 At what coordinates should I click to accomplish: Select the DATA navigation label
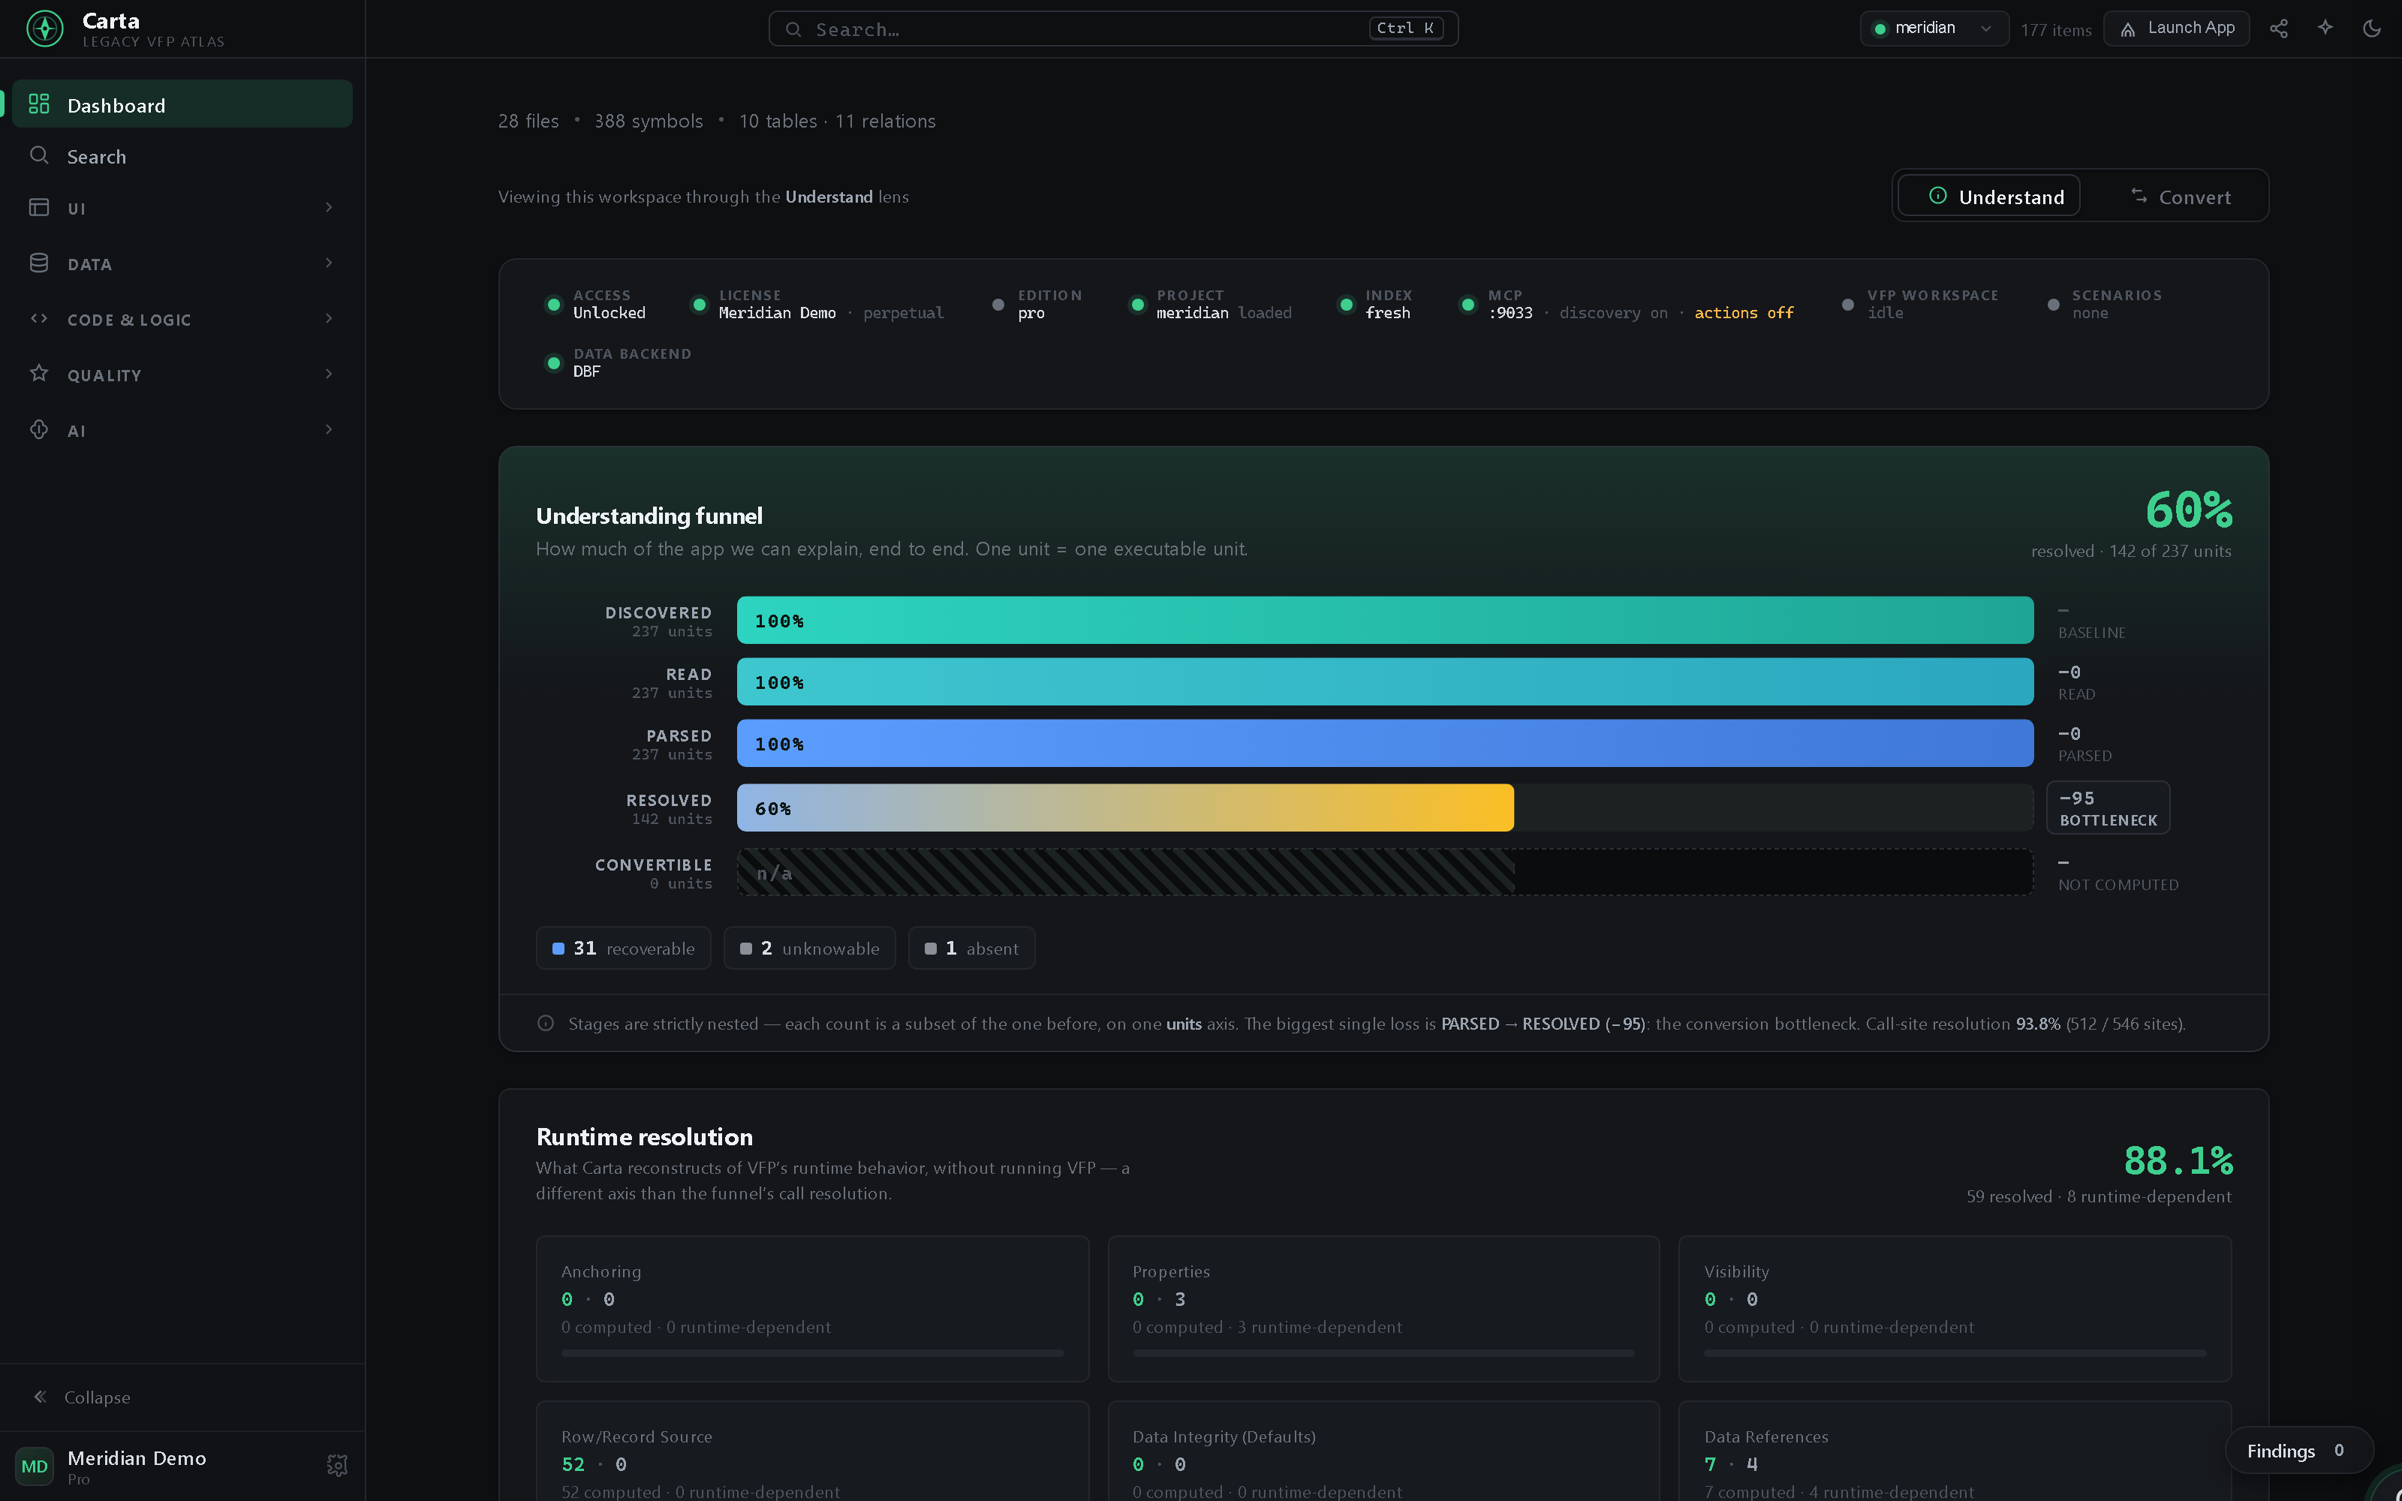pyautogui.click(x=89, y=264)
